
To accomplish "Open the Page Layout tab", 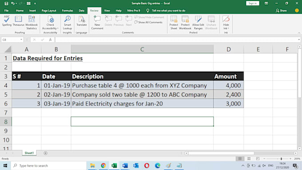I will (x=49, y=11).
